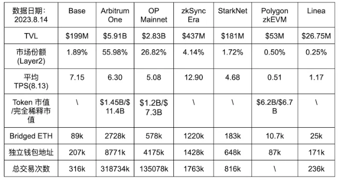Select the 318734k total transactions cell

click(x=115, y=169)
